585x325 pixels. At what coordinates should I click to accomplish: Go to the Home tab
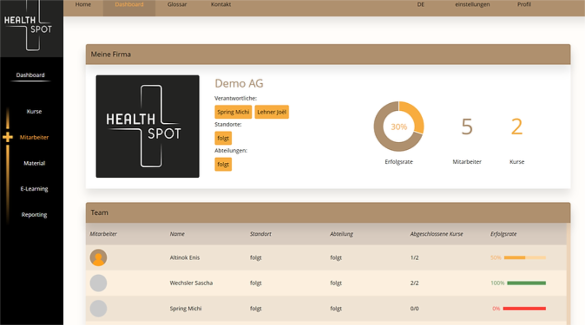(x=83, y=4)
